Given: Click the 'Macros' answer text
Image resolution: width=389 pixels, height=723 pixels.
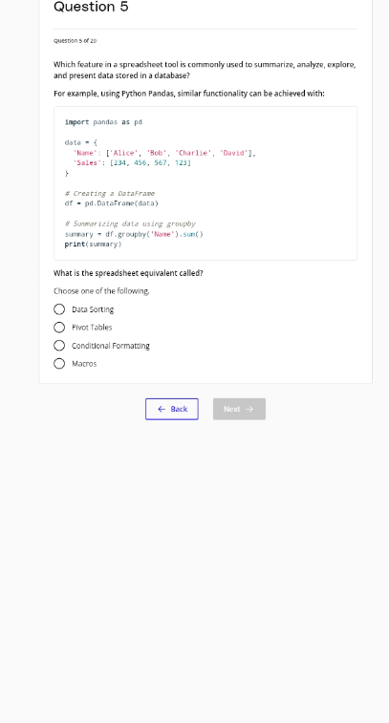Looking at the screenshot, I should 84,364.
